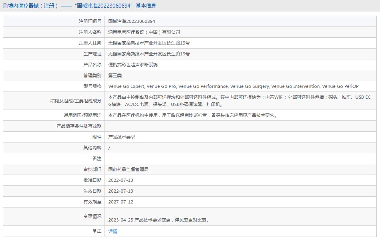Screen dimensions: 380x240
Task: Click the structure description starting 本产品由主控制台
Action: [239, 101]
